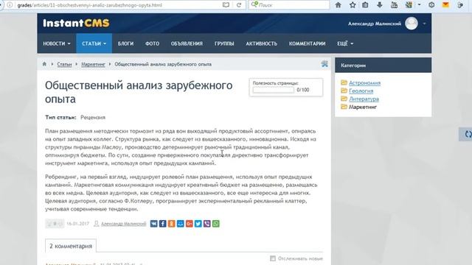Share the article to VK
Image resolution: width=472 pixels, height=265 pixels.
click(x=153, y=224)
